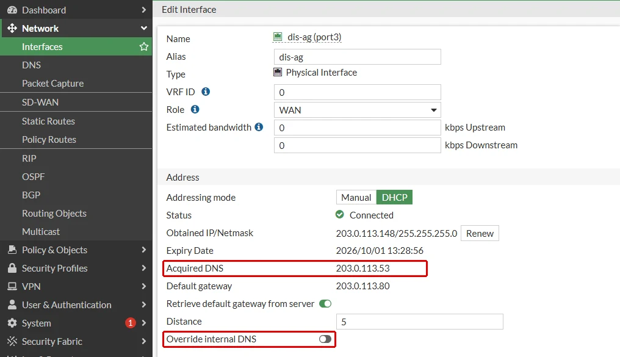Click the Security Profiles lock icon
This screenshot has width=620, height=357.
coord(12,268)
